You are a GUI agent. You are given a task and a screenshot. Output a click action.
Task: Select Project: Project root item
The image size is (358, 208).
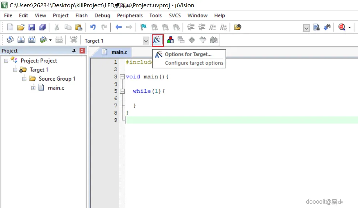[39, 61]
